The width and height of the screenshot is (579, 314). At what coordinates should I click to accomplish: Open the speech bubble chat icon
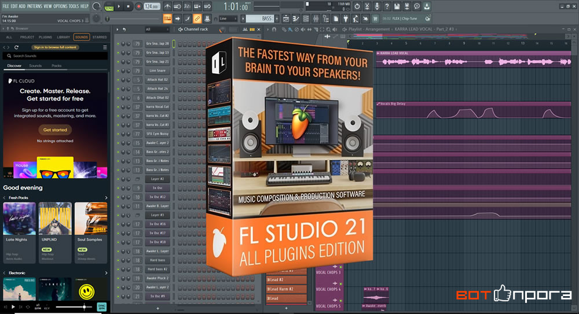point(417,6)
